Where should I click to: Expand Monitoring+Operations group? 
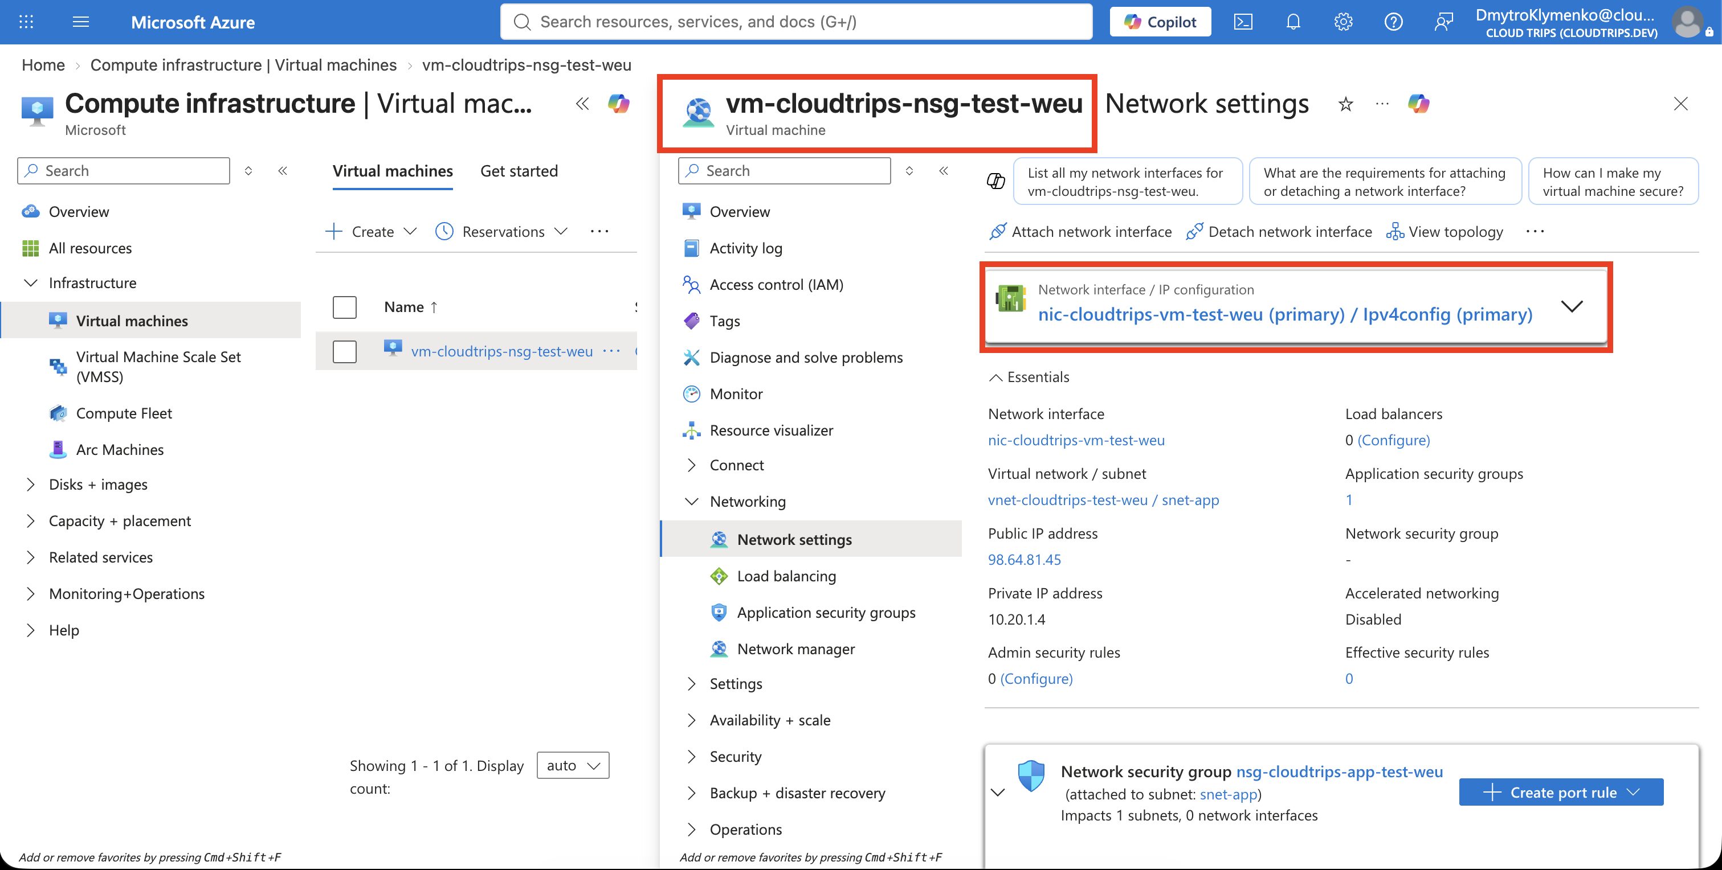pos(31,594)
